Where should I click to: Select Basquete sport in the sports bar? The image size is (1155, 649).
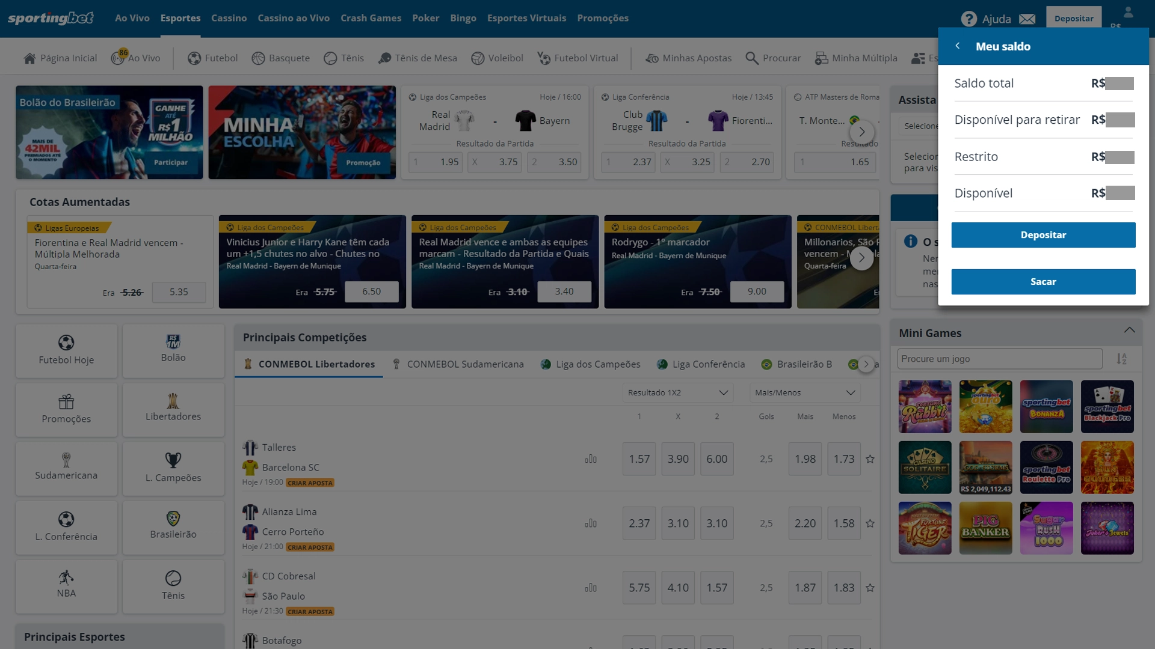(x=281, y=58)
